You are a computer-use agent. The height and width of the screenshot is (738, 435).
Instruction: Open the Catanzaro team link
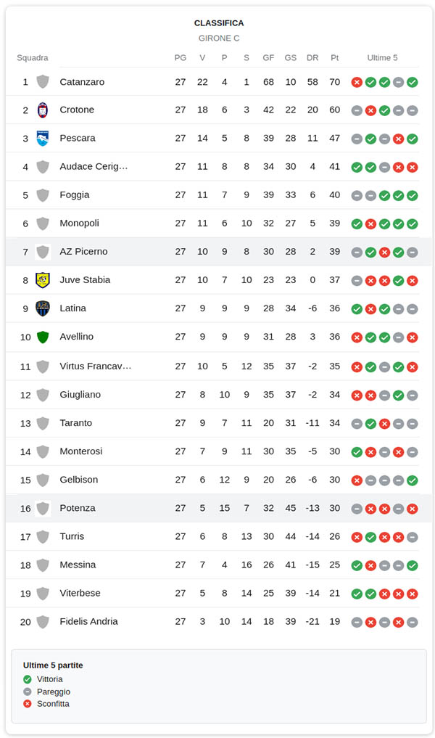click(82, 82)
